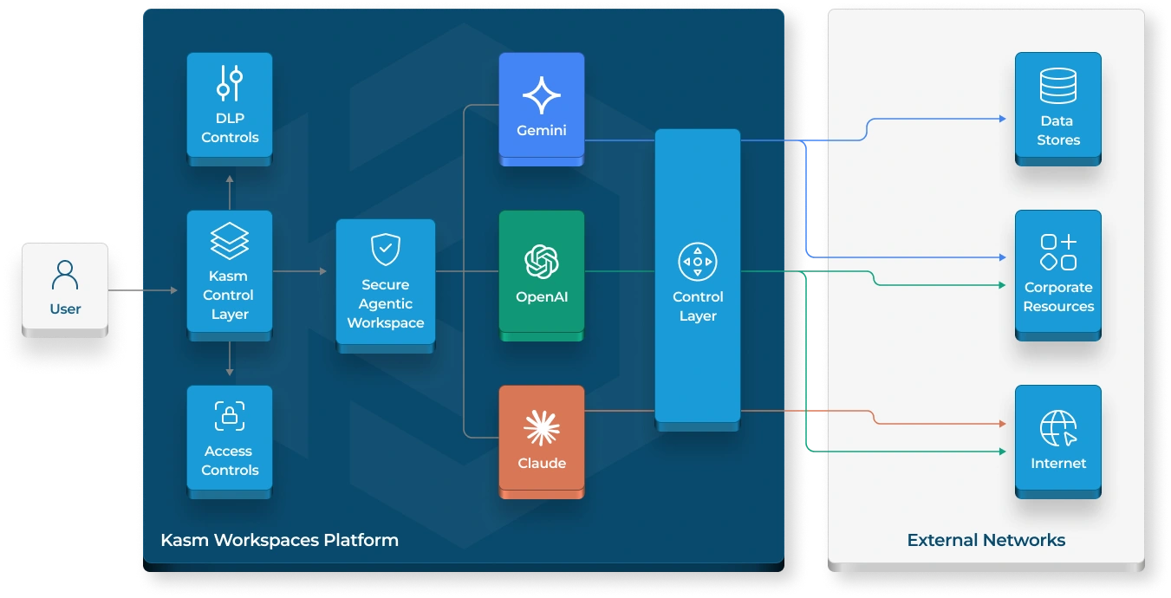
Task: Select the "OpenAI" label text
Action: pos(542,296)
